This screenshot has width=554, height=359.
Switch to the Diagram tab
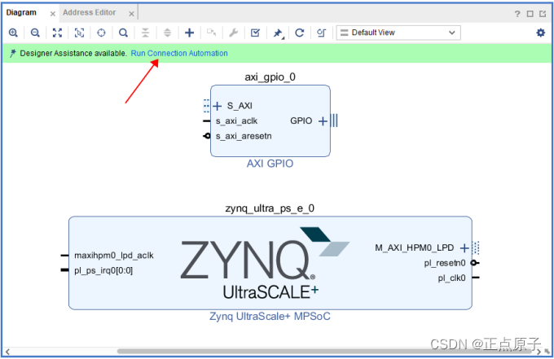click(21, 13)
